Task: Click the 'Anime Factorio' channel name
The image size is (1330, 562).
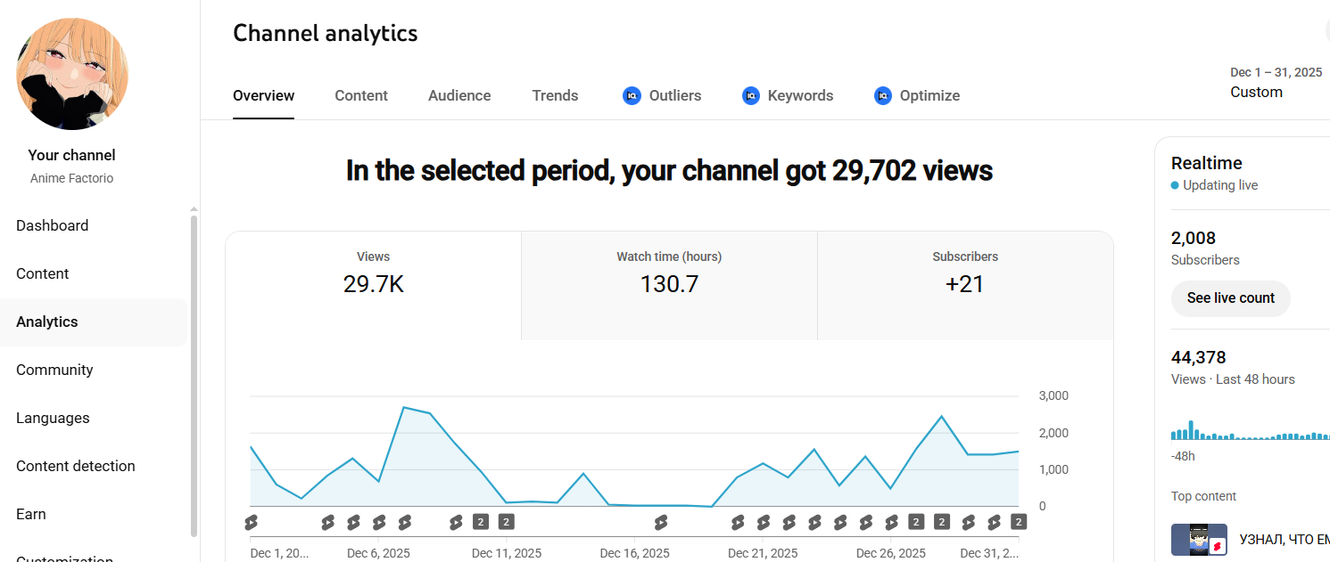Action: [71, 178]
